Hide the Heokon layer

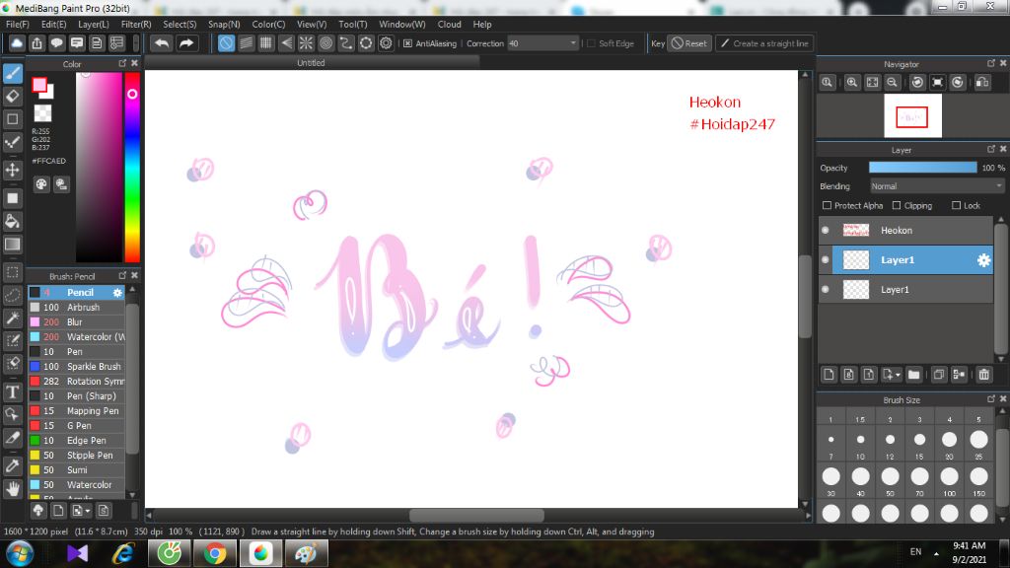(826, 230)
